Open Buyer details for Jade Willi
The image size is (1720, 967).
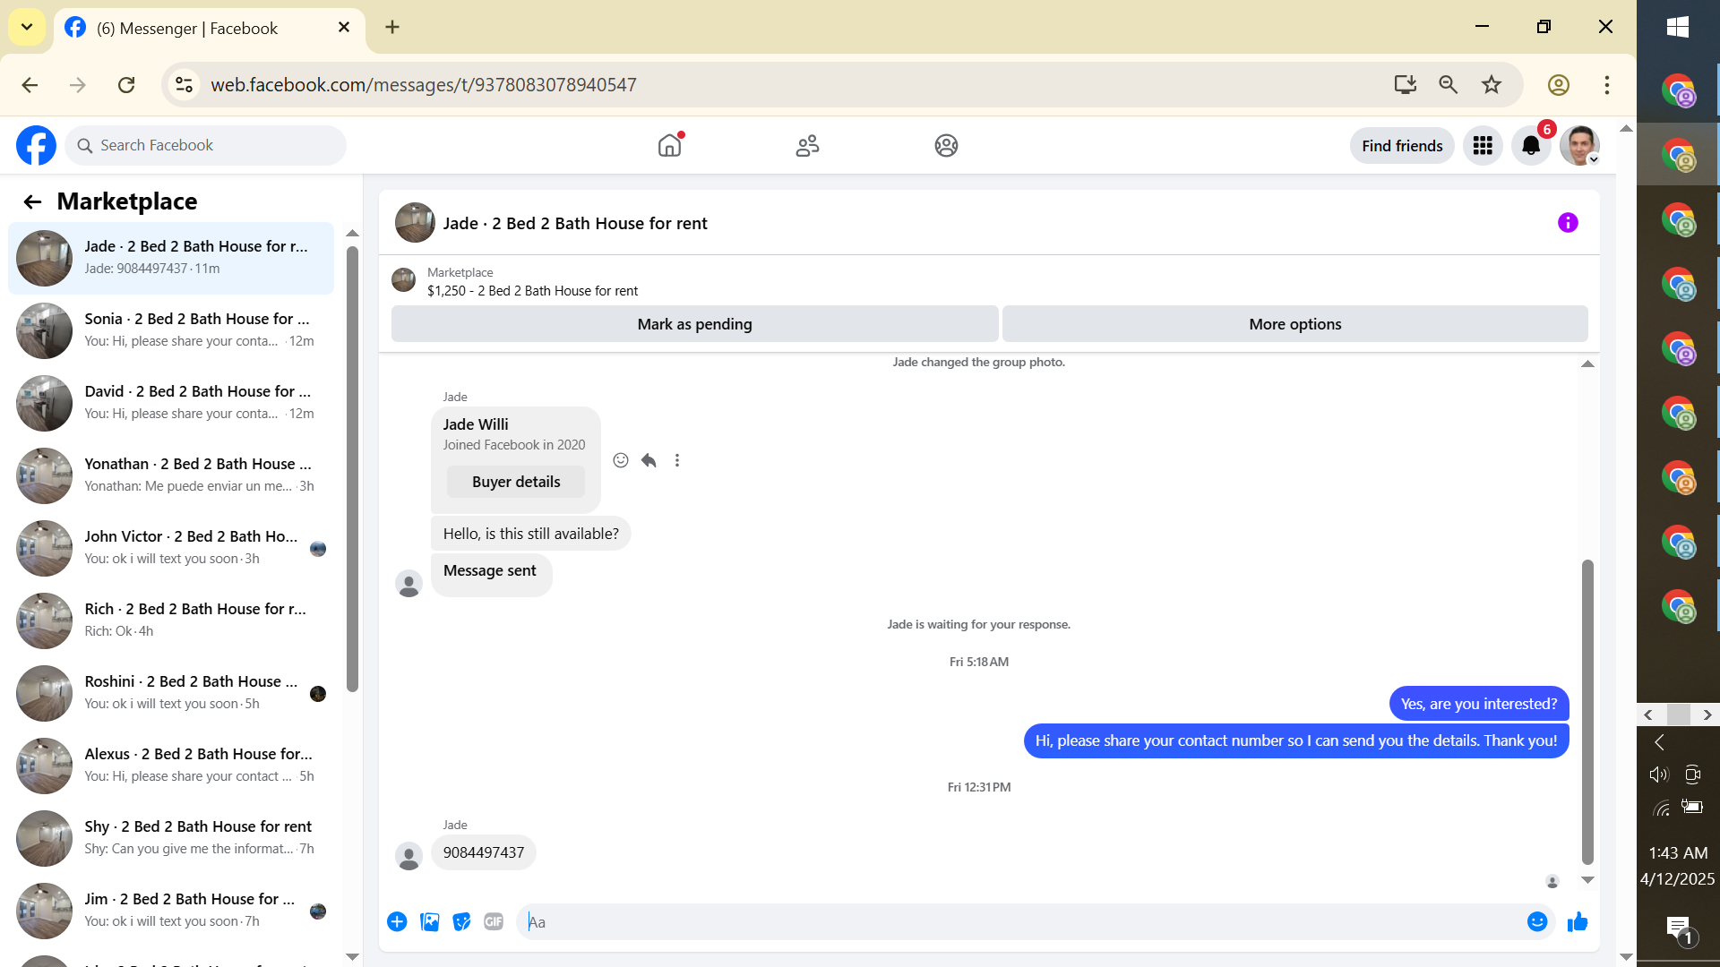click(x=516, y=481)
